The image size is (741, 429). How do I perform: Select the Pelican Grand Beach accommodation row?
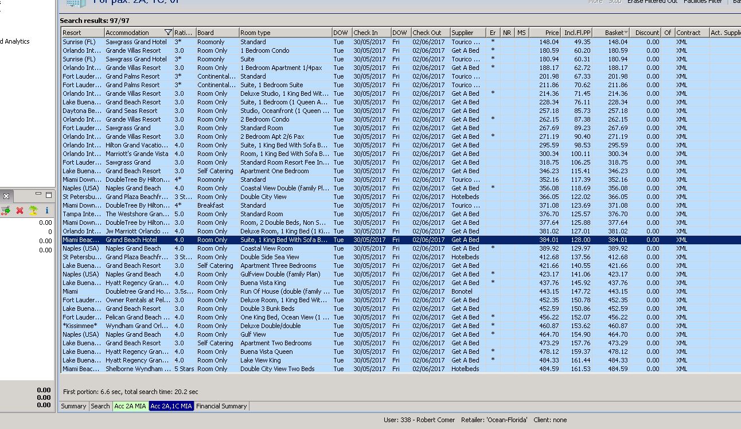401,317
